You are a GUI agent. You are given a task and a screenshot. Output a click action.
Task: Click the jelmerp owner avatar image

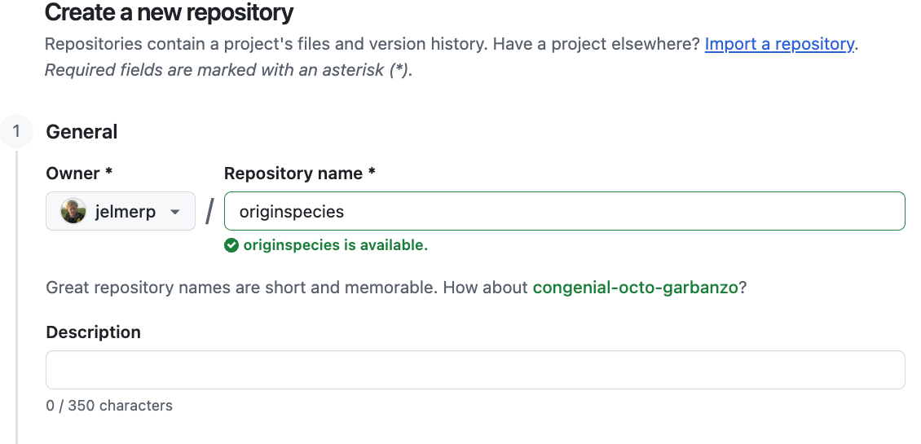(73, 212)
